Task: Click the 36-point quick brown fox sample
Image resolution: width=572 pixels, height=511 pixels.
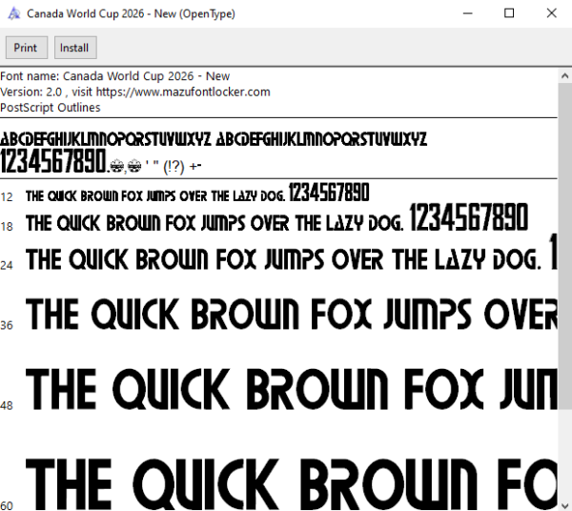Action: 292,314
